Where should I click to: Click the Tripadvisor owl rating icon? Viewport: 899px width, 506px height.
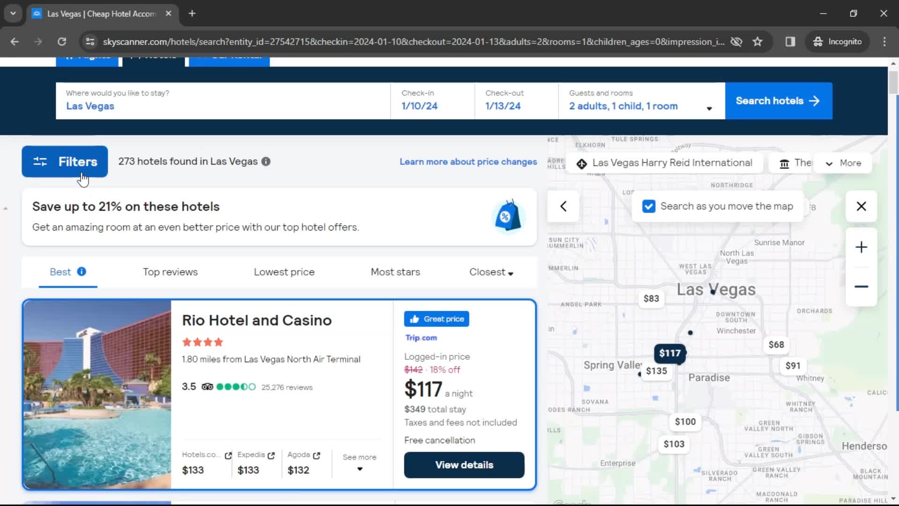(207, 387)
